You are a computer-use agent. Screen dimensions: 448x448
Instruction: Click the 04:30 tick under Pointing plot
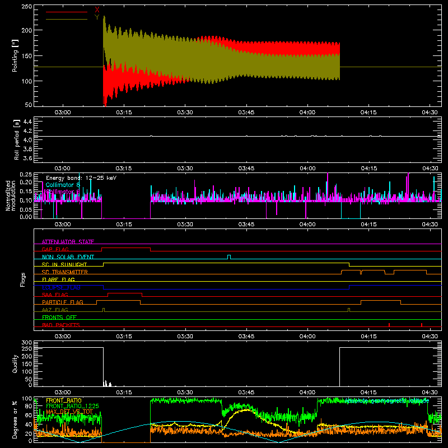(x=430, y=113)
